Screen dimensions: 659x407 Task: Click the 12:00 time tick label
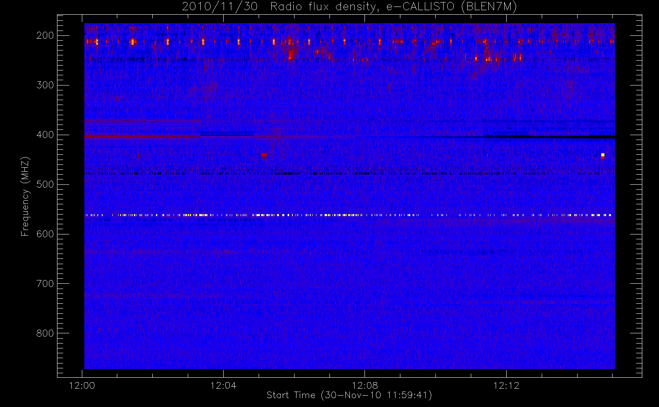point(82,385)
